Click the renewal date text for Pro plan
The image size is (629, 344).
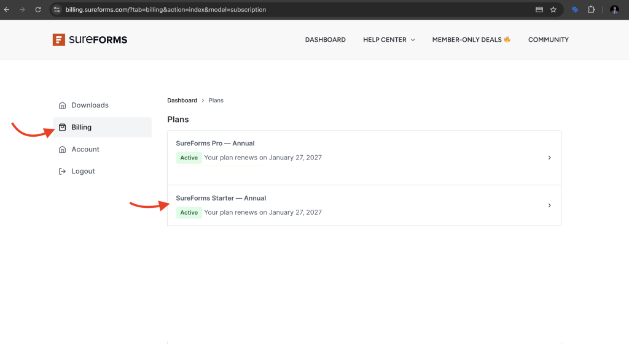[263, 158]
